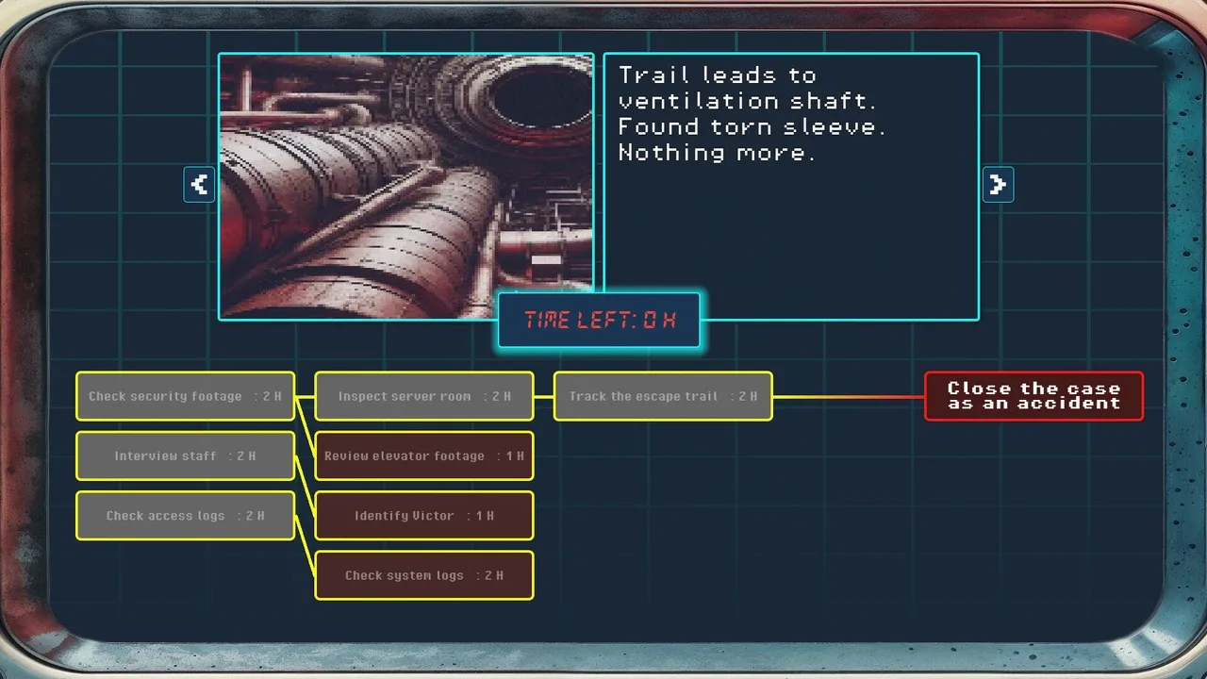Click the right arrow to view next clue
This screenshot has height=679, width=1207.
998,185
